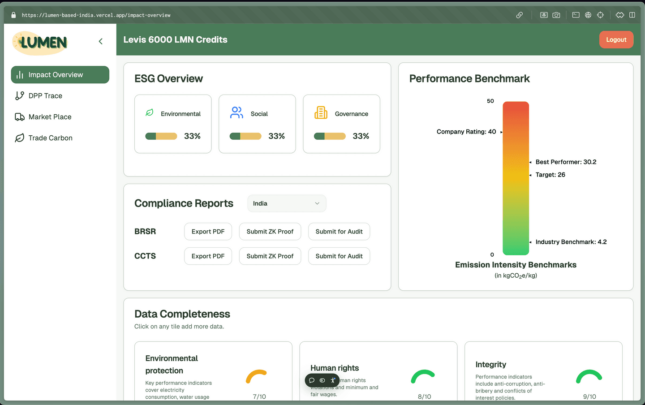Click the emission intensity gradient bar
Image resolution: width=645 pixels, height=405 pixels.
click(x=516, y=178)
